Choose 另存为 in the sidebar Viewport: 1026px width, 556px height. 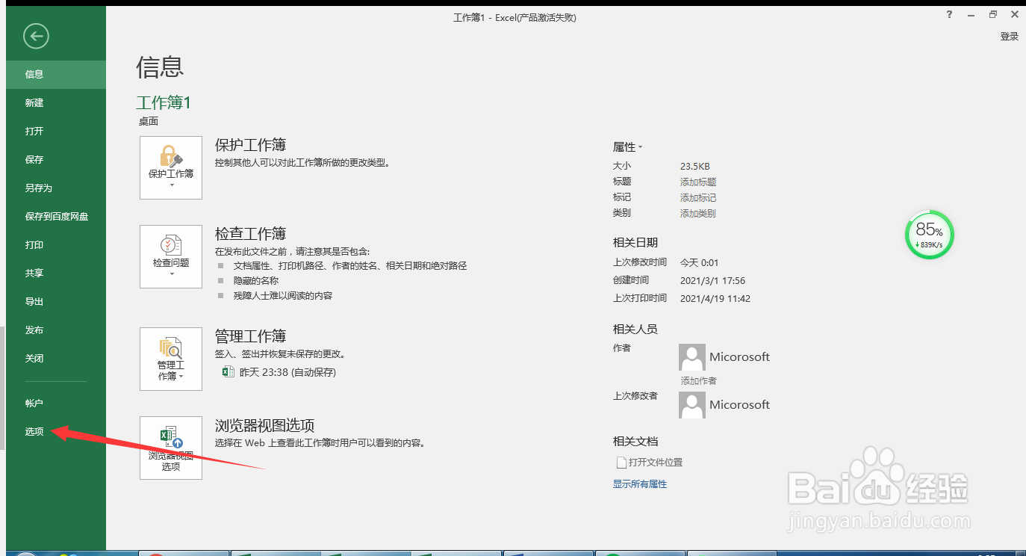(56, 188)
